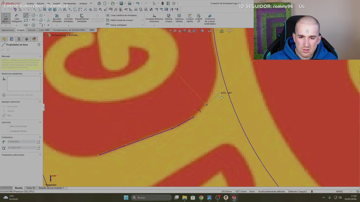Image resolution: width=360 pixels, height=202 pixels.
Task: Open the Archivo menu
Action: click(30, 4)
